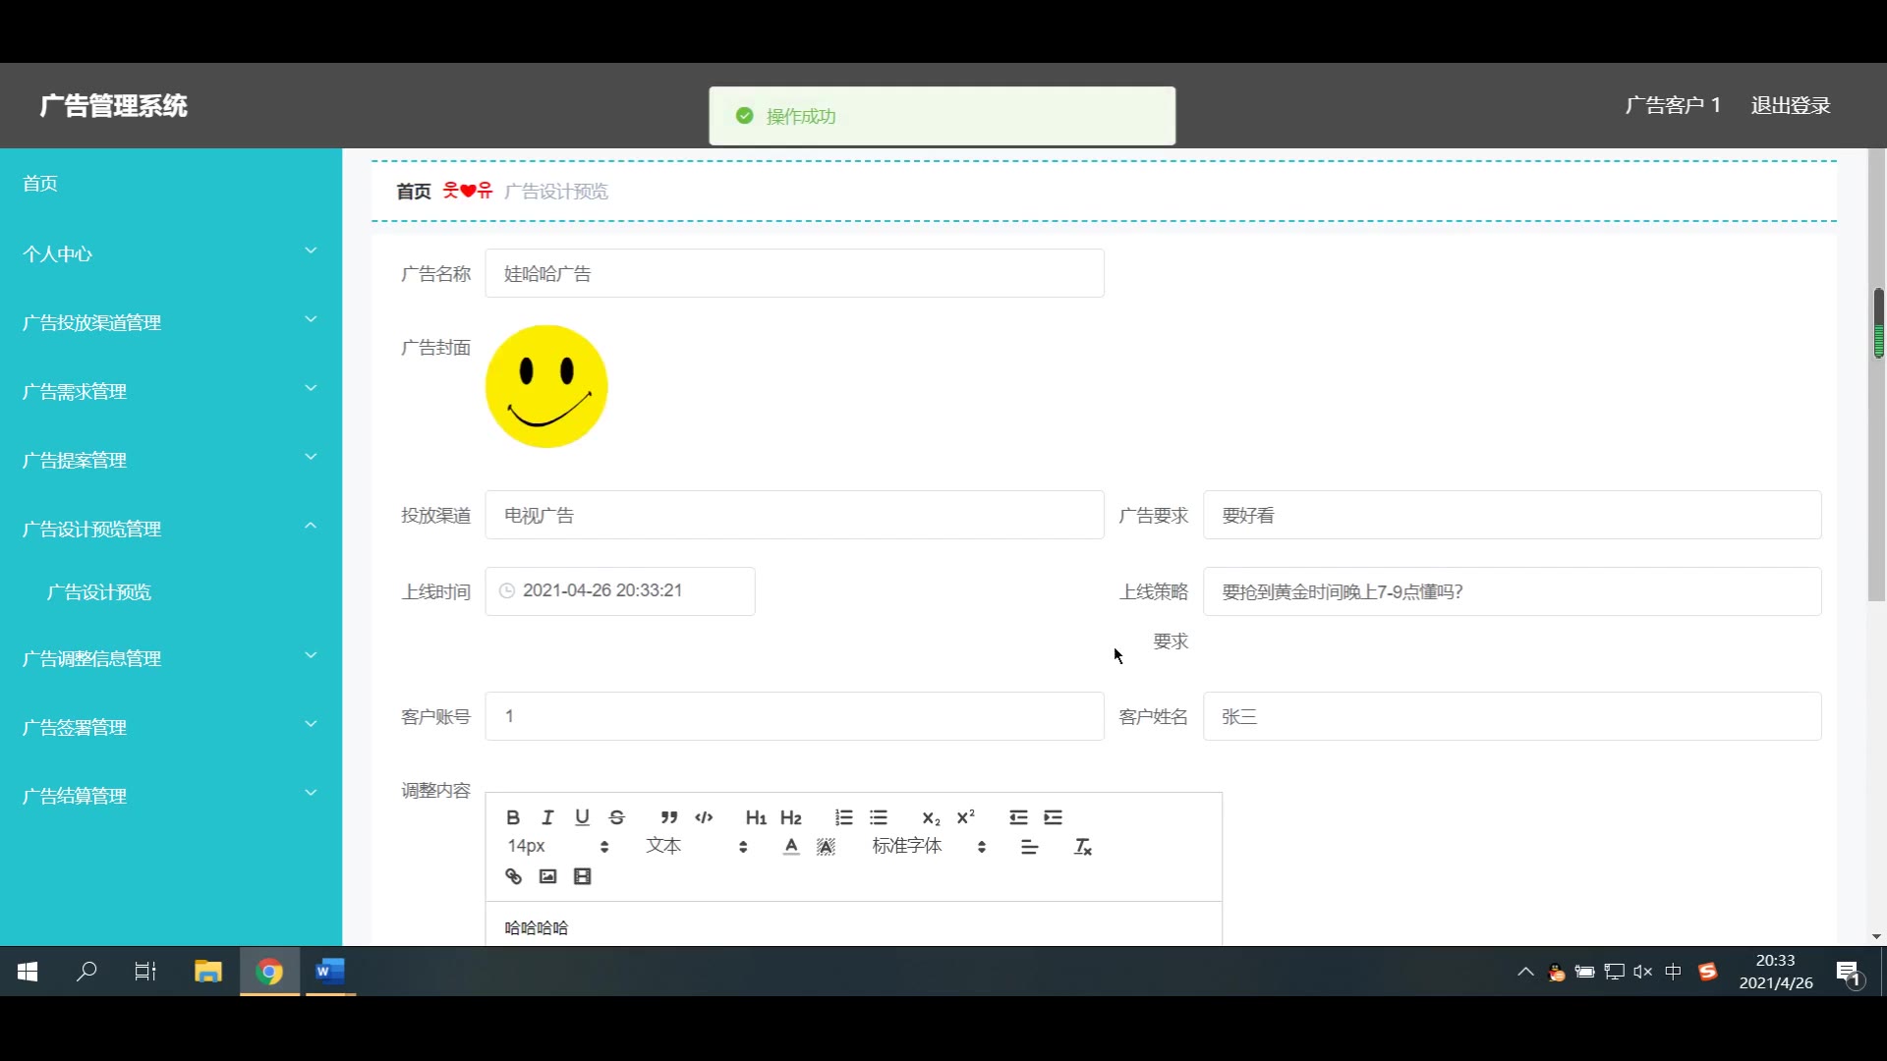The height and width of the screenshot is (1061, 1887).
Task: Toggle bullet list formatting
Action: (x=879, y=817)
